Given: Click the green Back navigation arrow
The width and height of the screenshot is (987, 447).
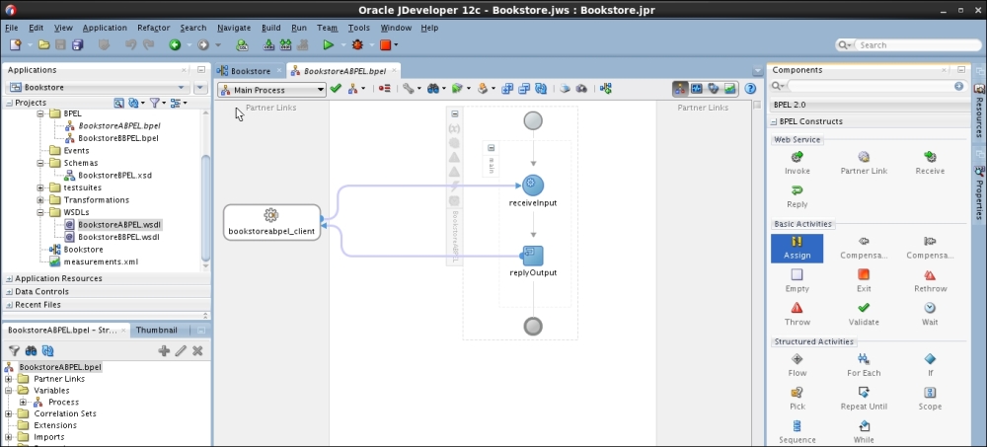Looking at the screenshot, I should pyautogui.click(x=175, y=44).
